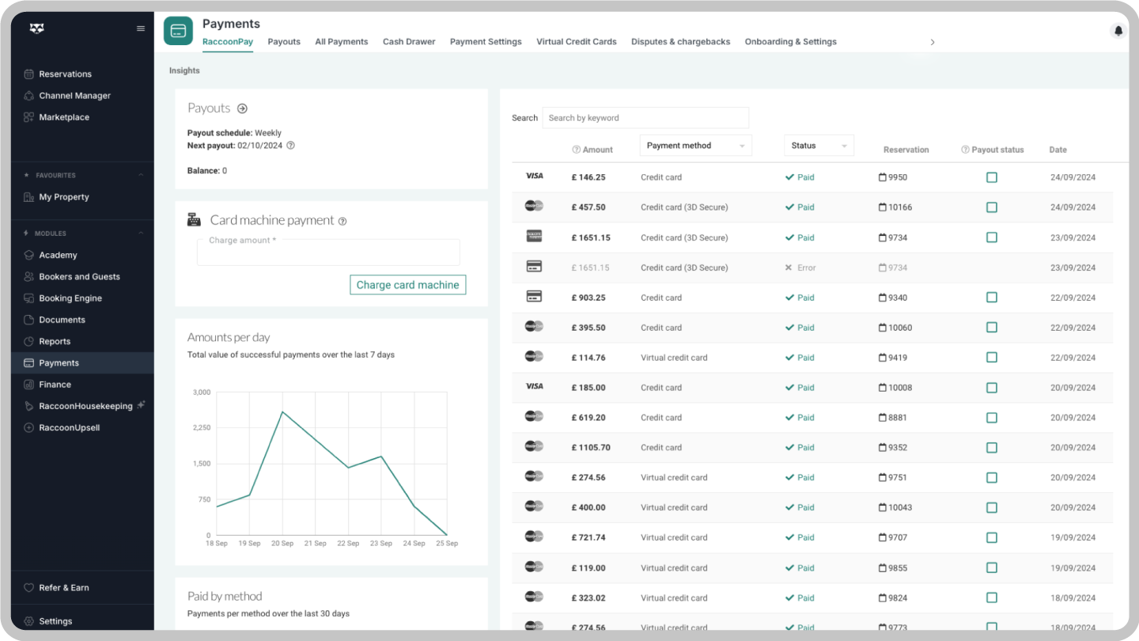The image size is (1139, 641).
Task: Click the Error status of the £1651.15 payment
Action: tap(800, 267)
